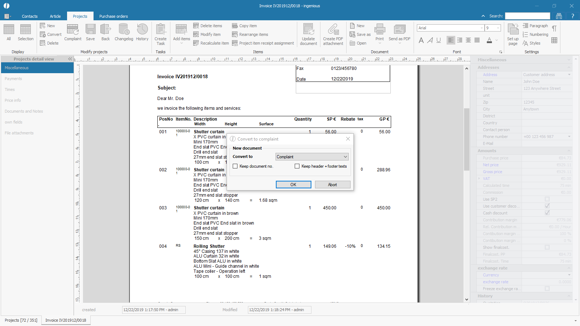Open the Purchase orders tab
580x326 pixels.
coord(113,16)
